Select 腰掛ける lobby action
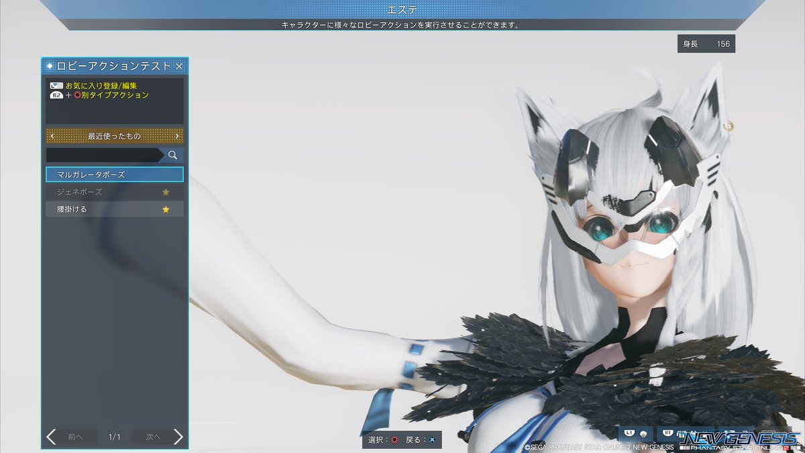This screenshot has height=453, width=805. 115,209
